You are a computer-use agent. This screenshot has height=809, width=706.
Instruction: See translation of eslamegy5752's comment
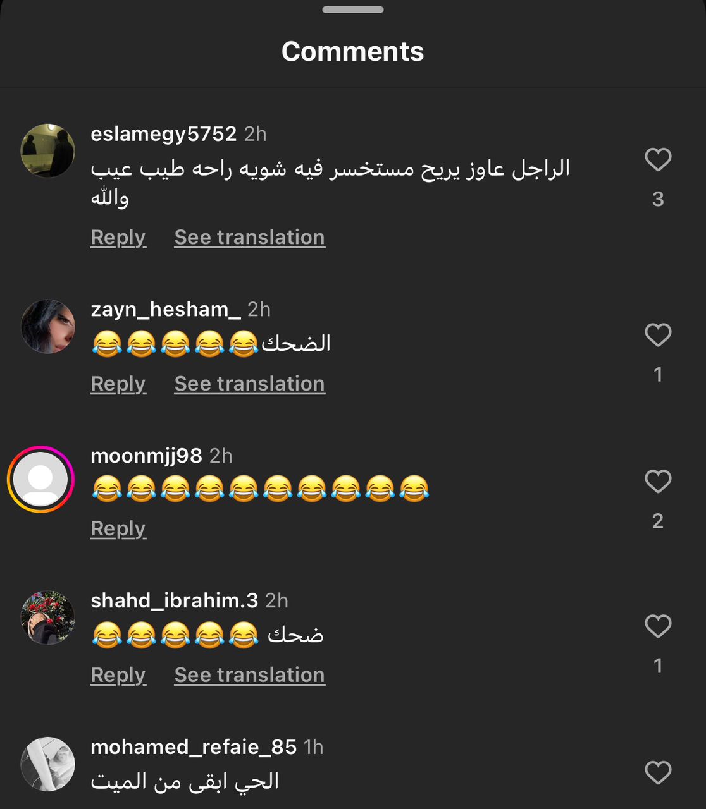tap(250, 238)
